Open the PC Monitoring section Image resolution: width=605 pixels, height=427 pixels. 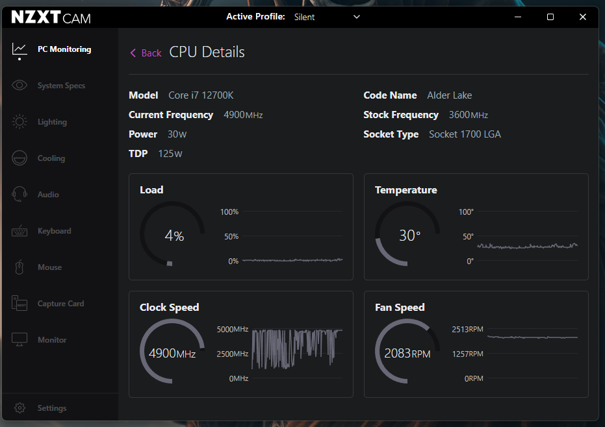[x=64, y=49]
